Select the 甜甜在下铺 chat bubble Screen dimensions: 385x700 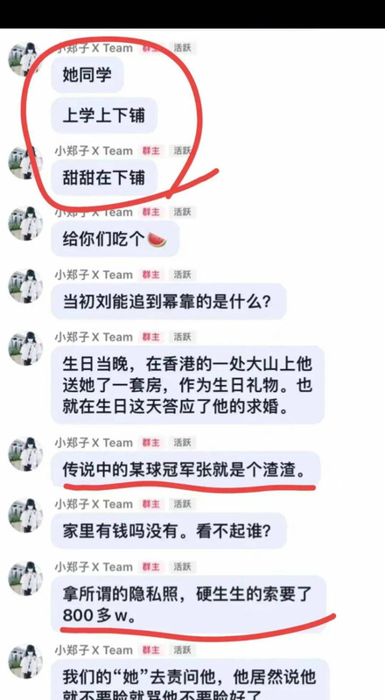[x=104, y=178]
